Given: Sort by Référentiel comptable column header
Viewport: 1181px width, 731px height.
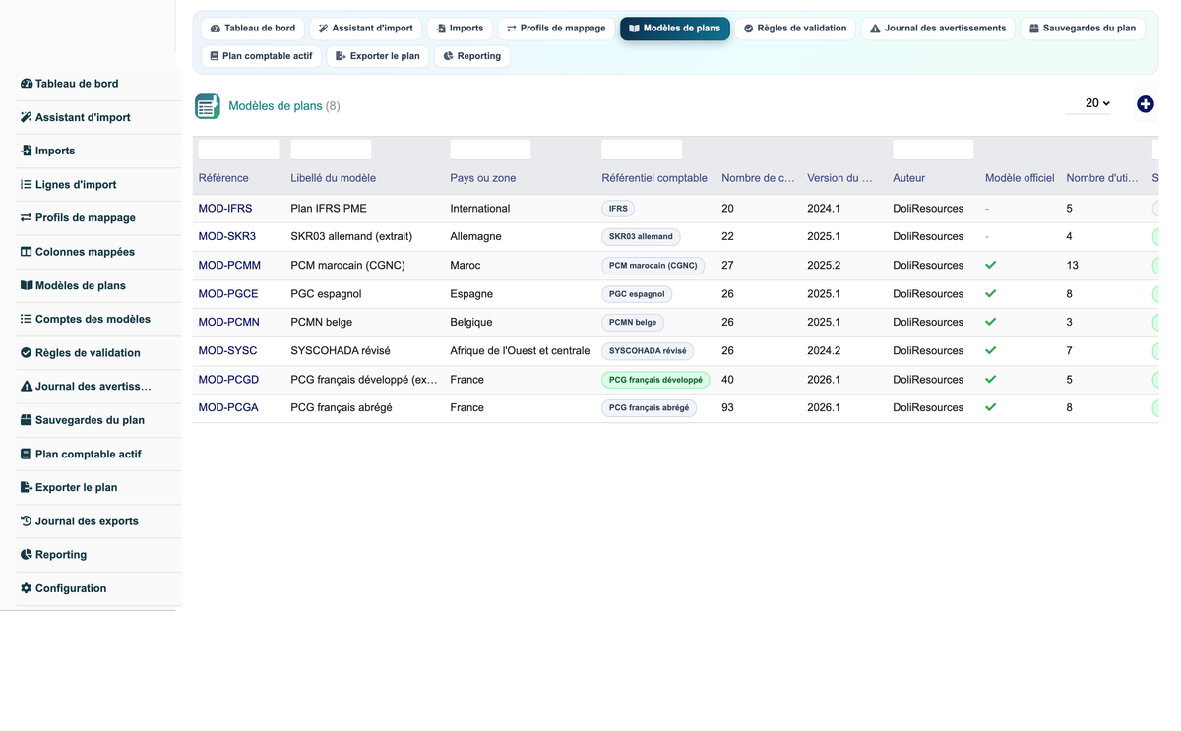Looking at the screenshot, I should (x=654, y=178).
